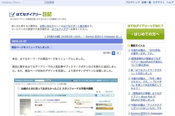This screenshot has height=116, width=175.
Task: Click the 16:58 timestamp text
Action: [x=106, y=53]
